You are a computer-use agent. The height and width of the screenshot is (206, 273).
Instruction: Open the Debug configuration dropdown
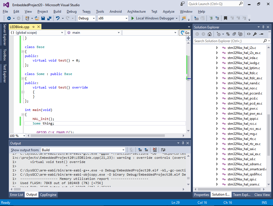[x=86, y=18]
